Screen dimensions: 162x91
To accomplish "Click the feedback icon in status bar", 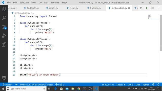I will pos(153,85).
